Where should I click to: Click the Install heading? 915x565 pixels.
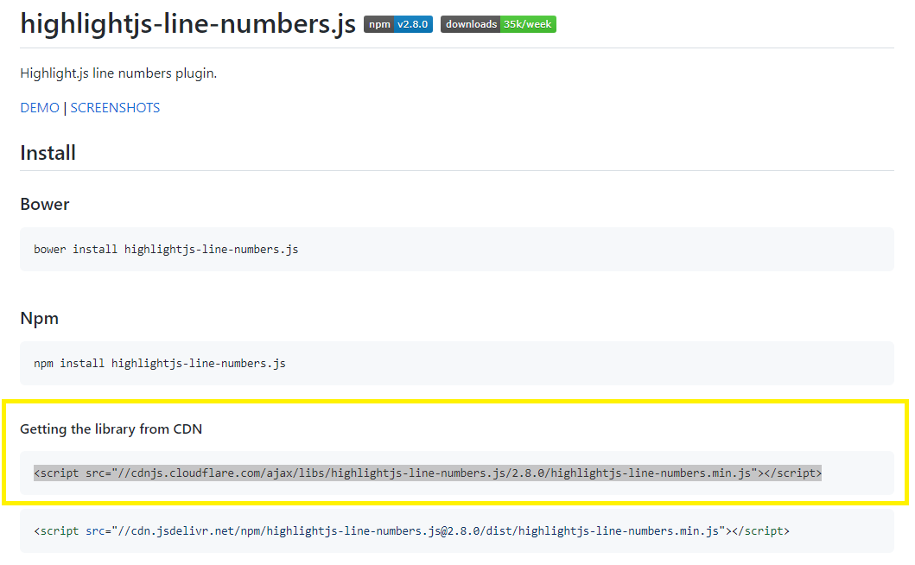coord(48,153)
